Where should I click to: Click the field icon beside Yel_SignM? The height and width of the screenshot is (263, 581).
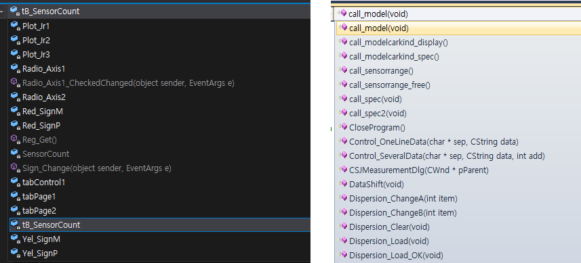tap(16, 239)
